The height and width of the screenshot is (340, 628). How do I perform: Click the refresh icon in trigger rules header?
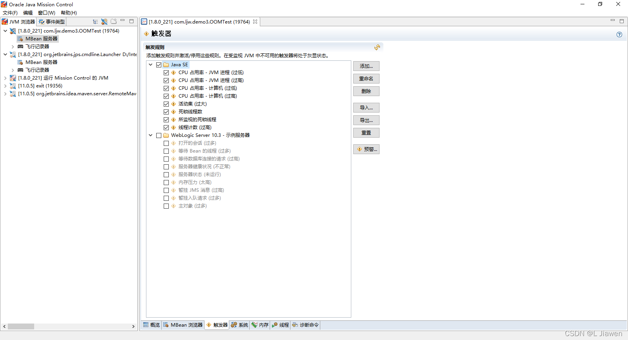pos(377,47)
